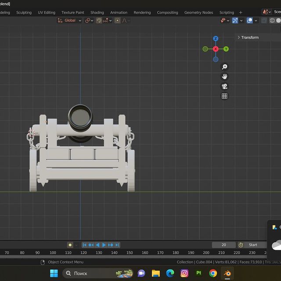
Task: Click the taskbar search box Поиск
Action: 98,274
